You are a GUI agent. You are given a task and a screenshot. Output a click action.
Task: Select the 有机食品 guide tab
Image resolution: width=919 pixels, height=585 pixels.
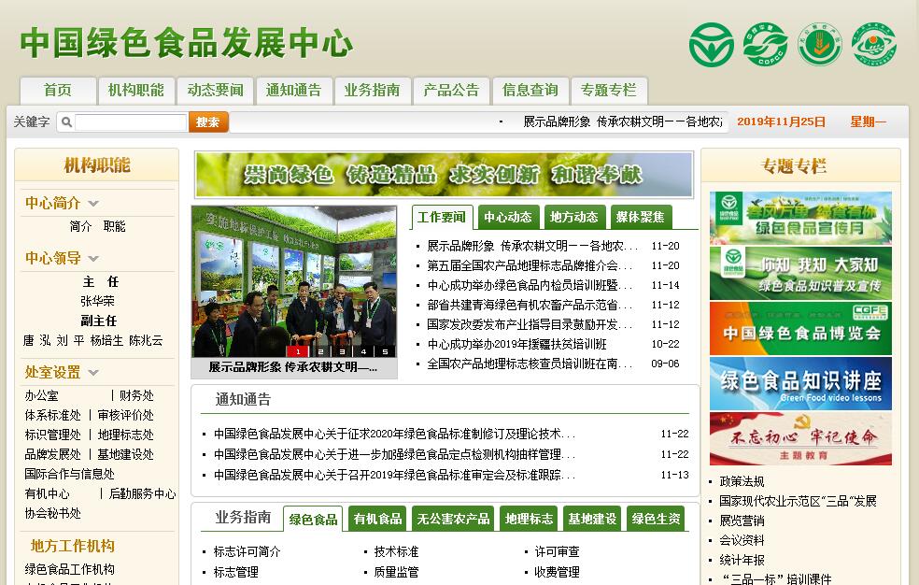(x=378, y=519)
